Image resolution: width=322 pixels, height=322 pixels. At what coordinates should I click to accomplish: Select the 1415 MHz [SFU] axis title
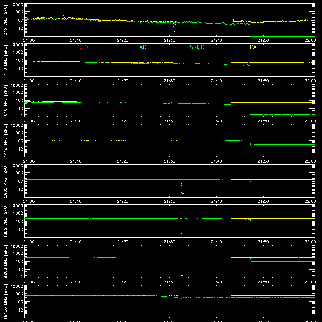pyautogui.click(x=5, y=141)
